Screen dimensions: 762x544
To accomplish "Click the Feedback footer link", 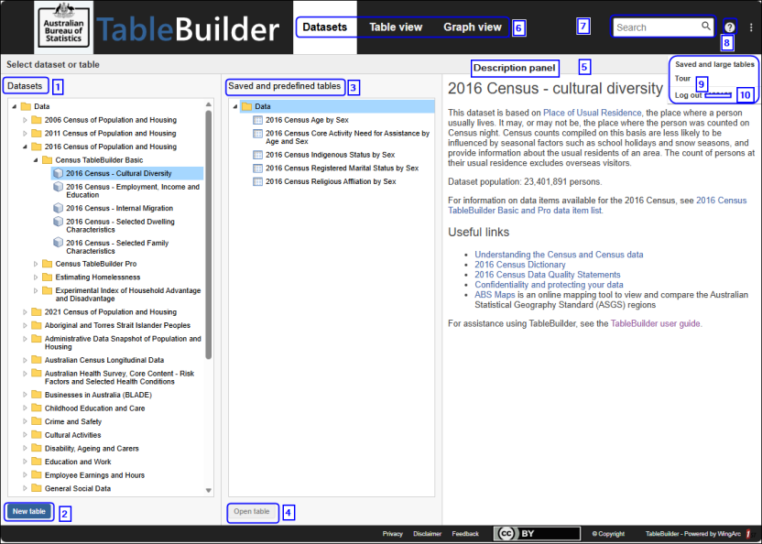I will (x=465, y=534).
